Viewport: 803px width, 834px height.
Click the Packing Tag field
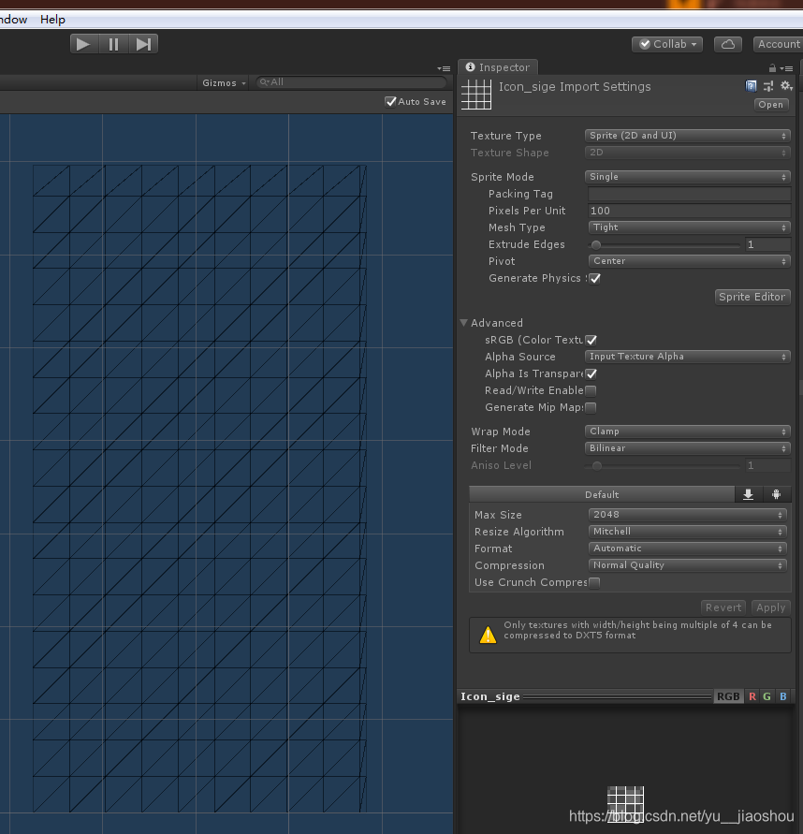click(x=690, y=194)
